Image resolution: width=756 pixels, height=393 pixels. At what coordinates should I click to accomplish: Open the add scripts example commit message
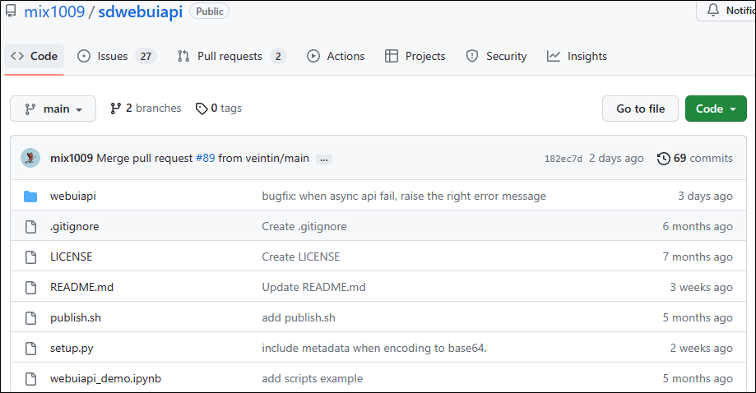tap(313, 378)
